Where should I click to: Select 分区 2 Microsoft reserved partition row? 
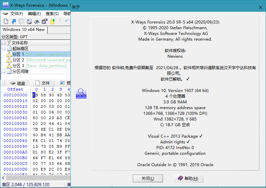[x=36, y=60]
